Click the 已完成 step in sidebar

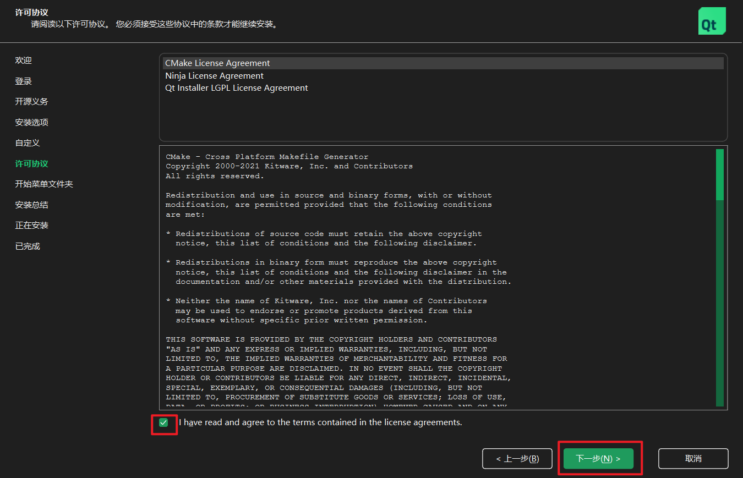click(x=28, y=246)
